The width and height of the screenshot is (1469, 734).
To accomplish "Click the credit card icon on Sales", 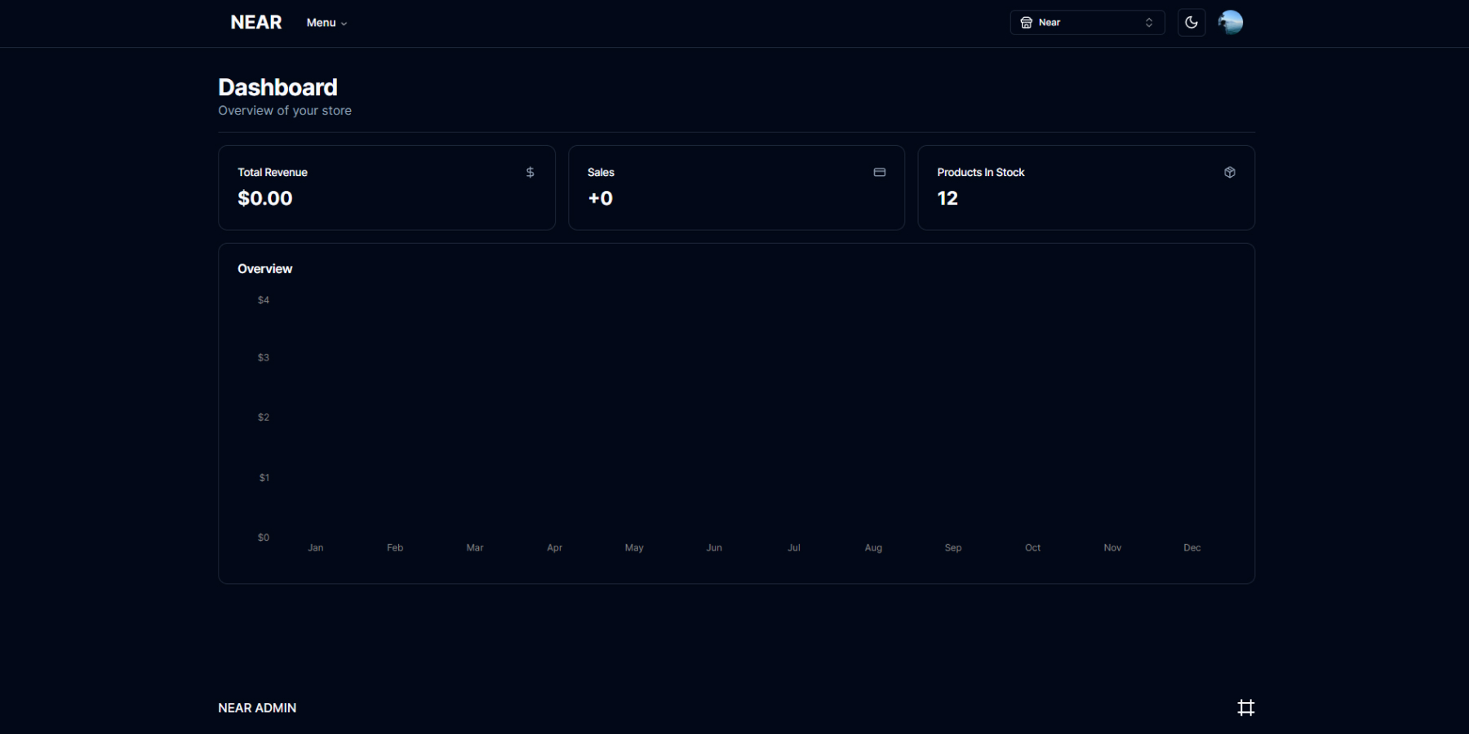I will pos(879,172).
